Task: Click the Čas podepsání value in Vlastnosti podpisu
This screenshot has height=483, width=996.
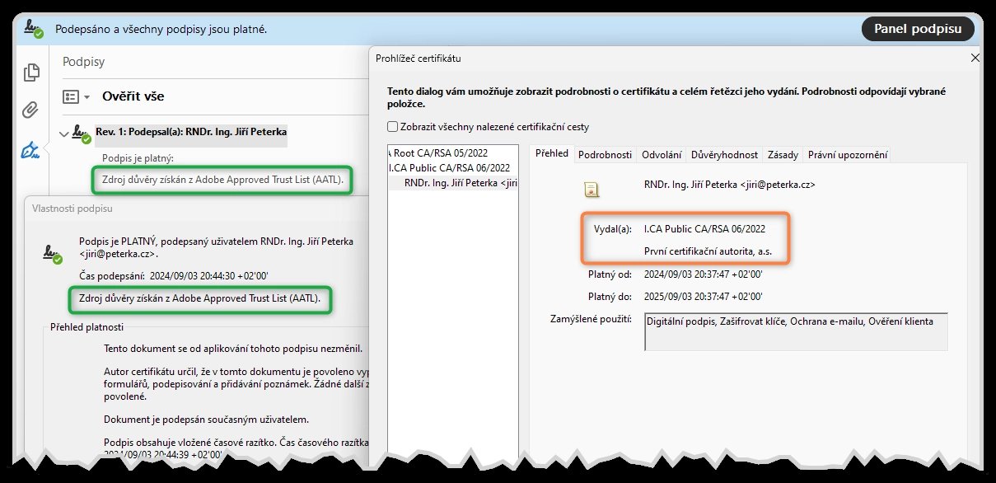Action: click(209, 276)
